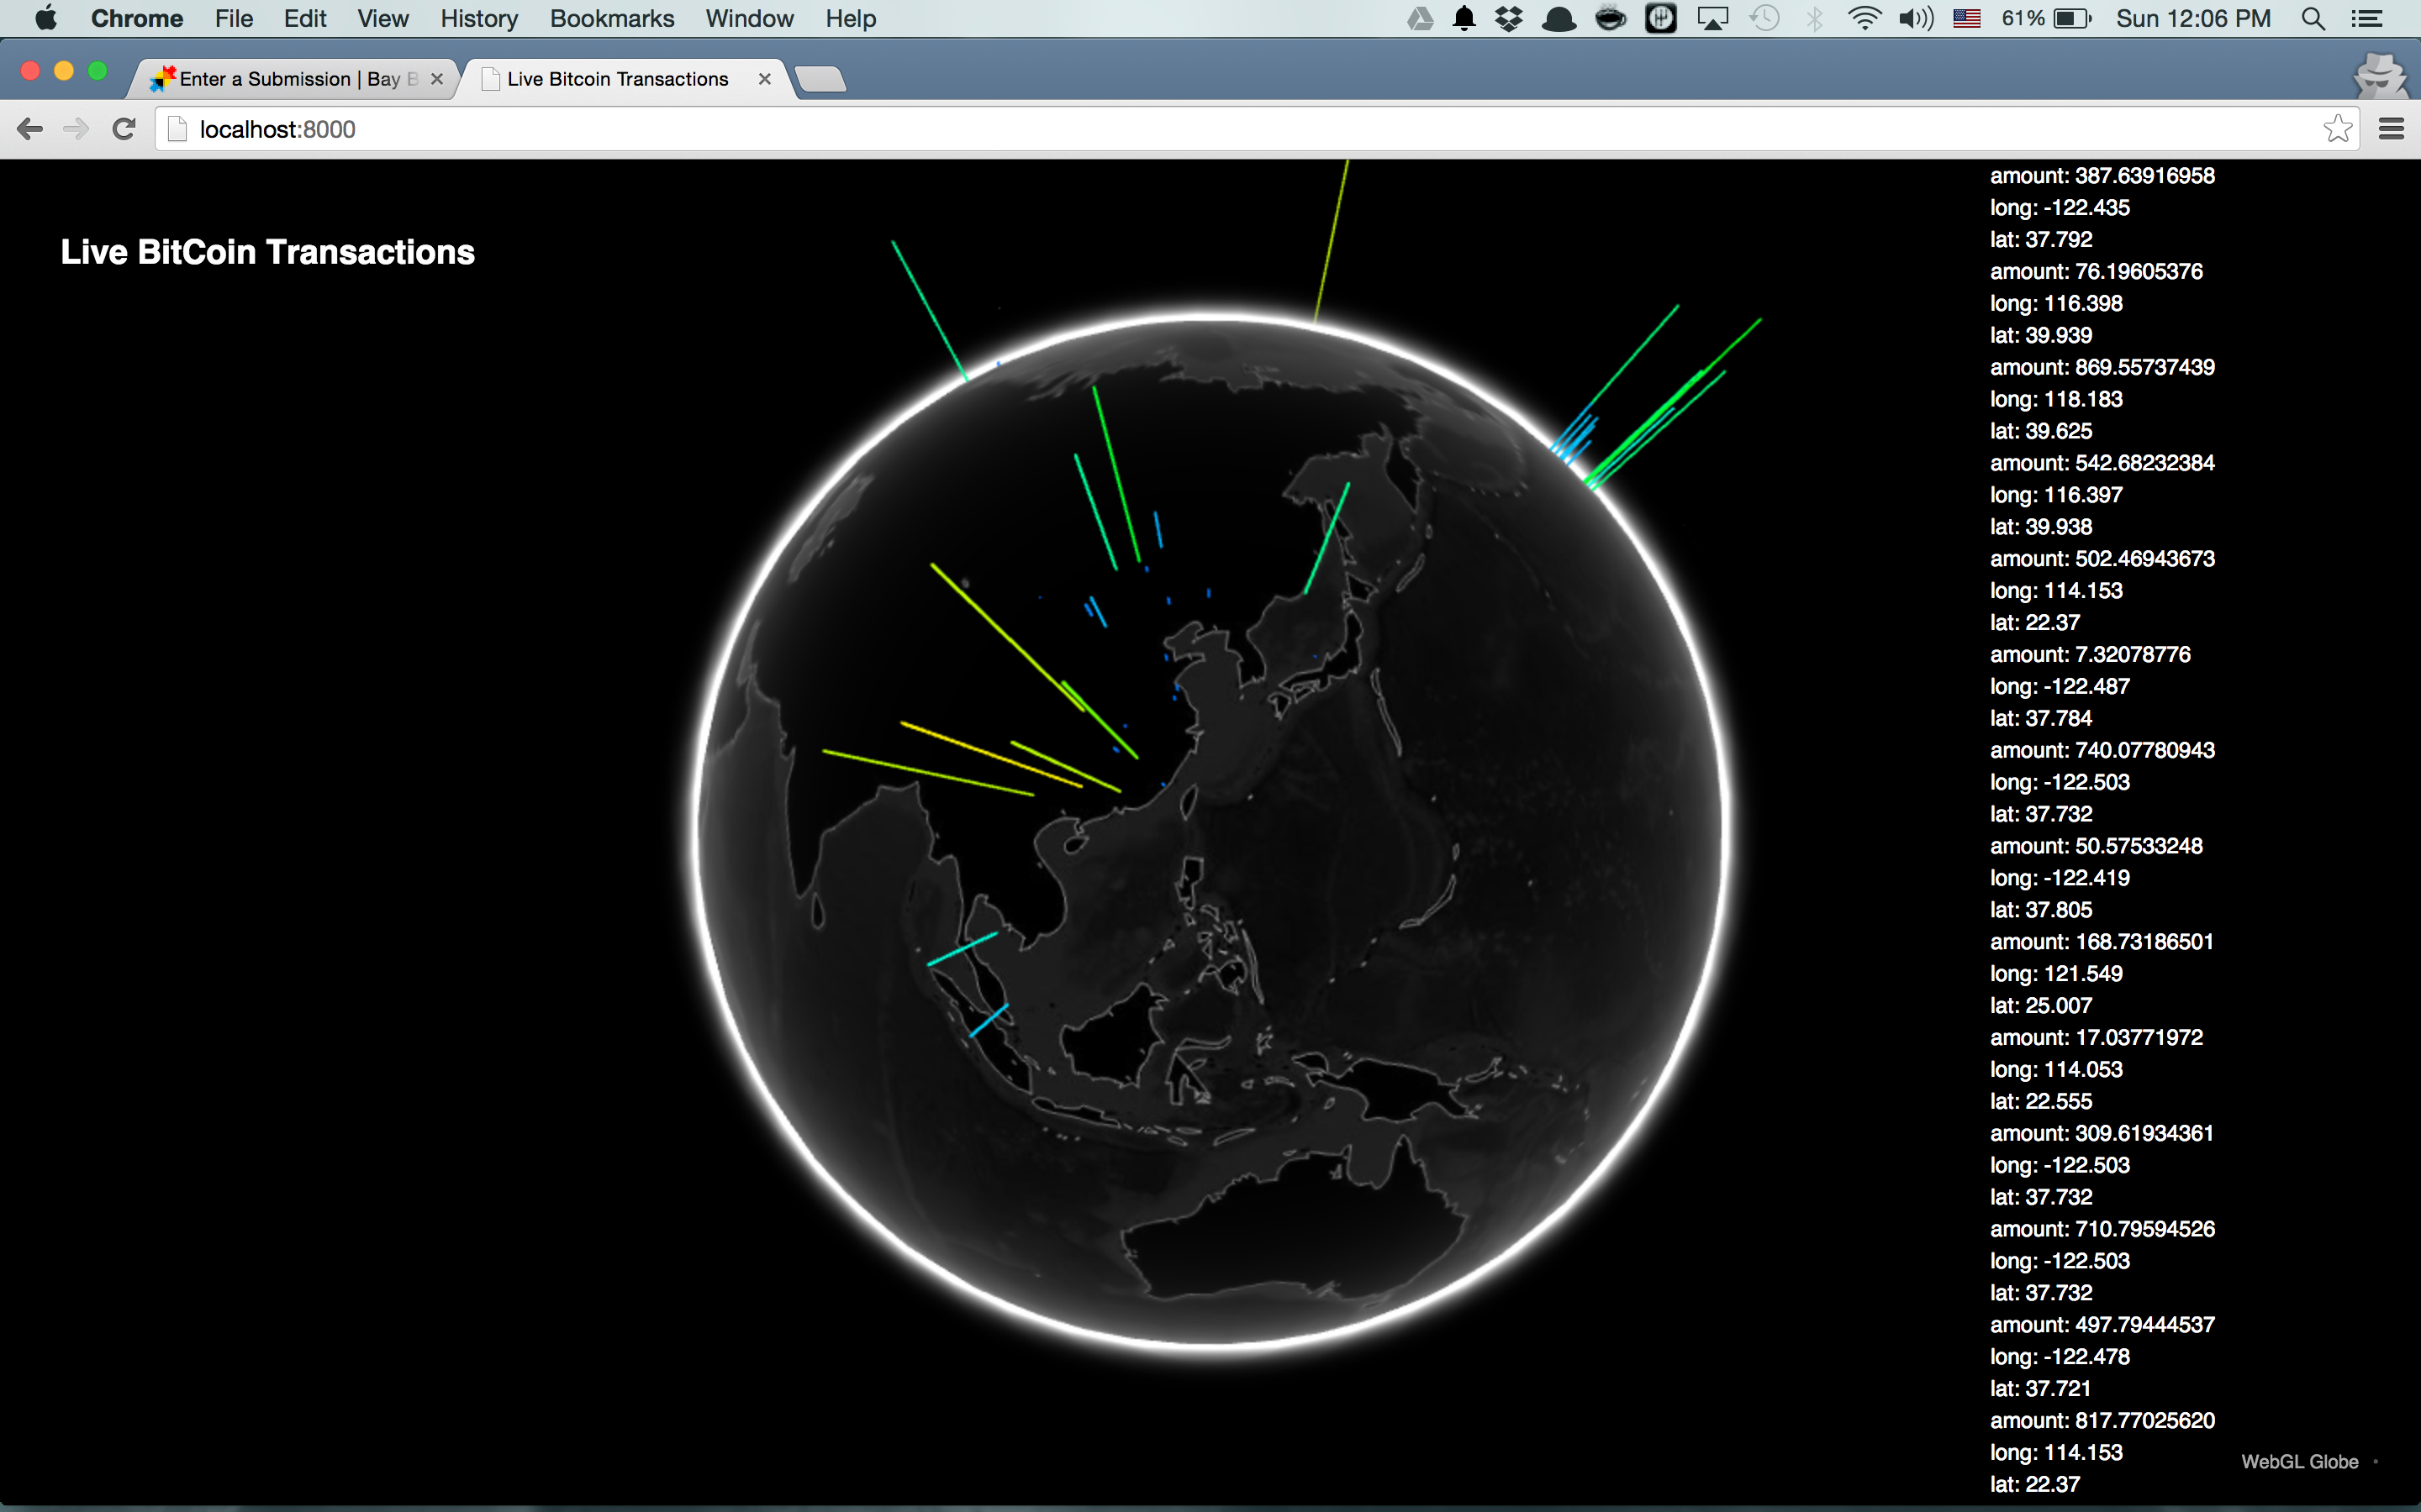Open a new tab button
Image resolution: width=2421 pixels, height=1512 pixels.
coord(821,79)
